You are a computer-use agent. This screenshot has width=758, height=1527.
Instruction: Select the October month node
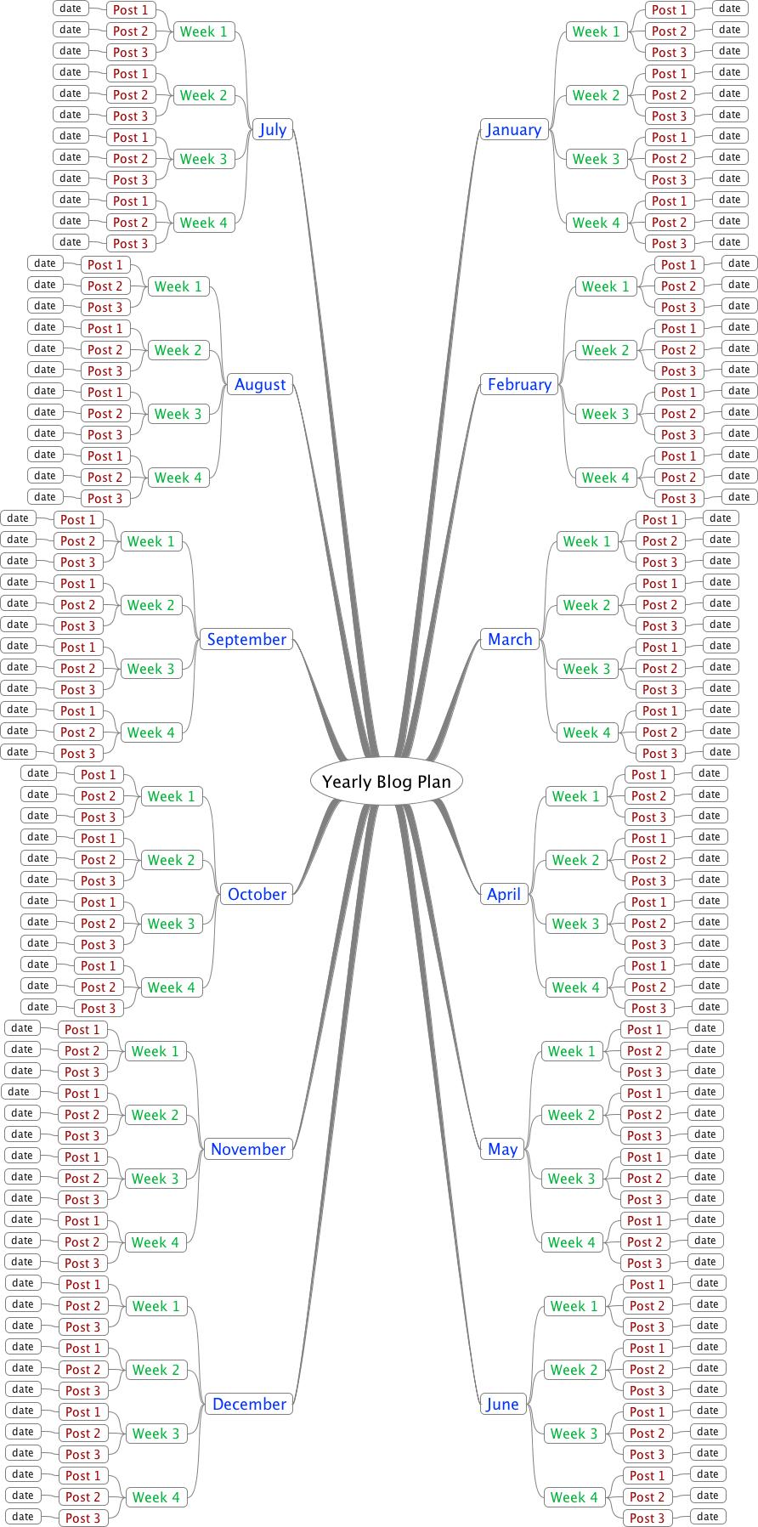(257, 895)
